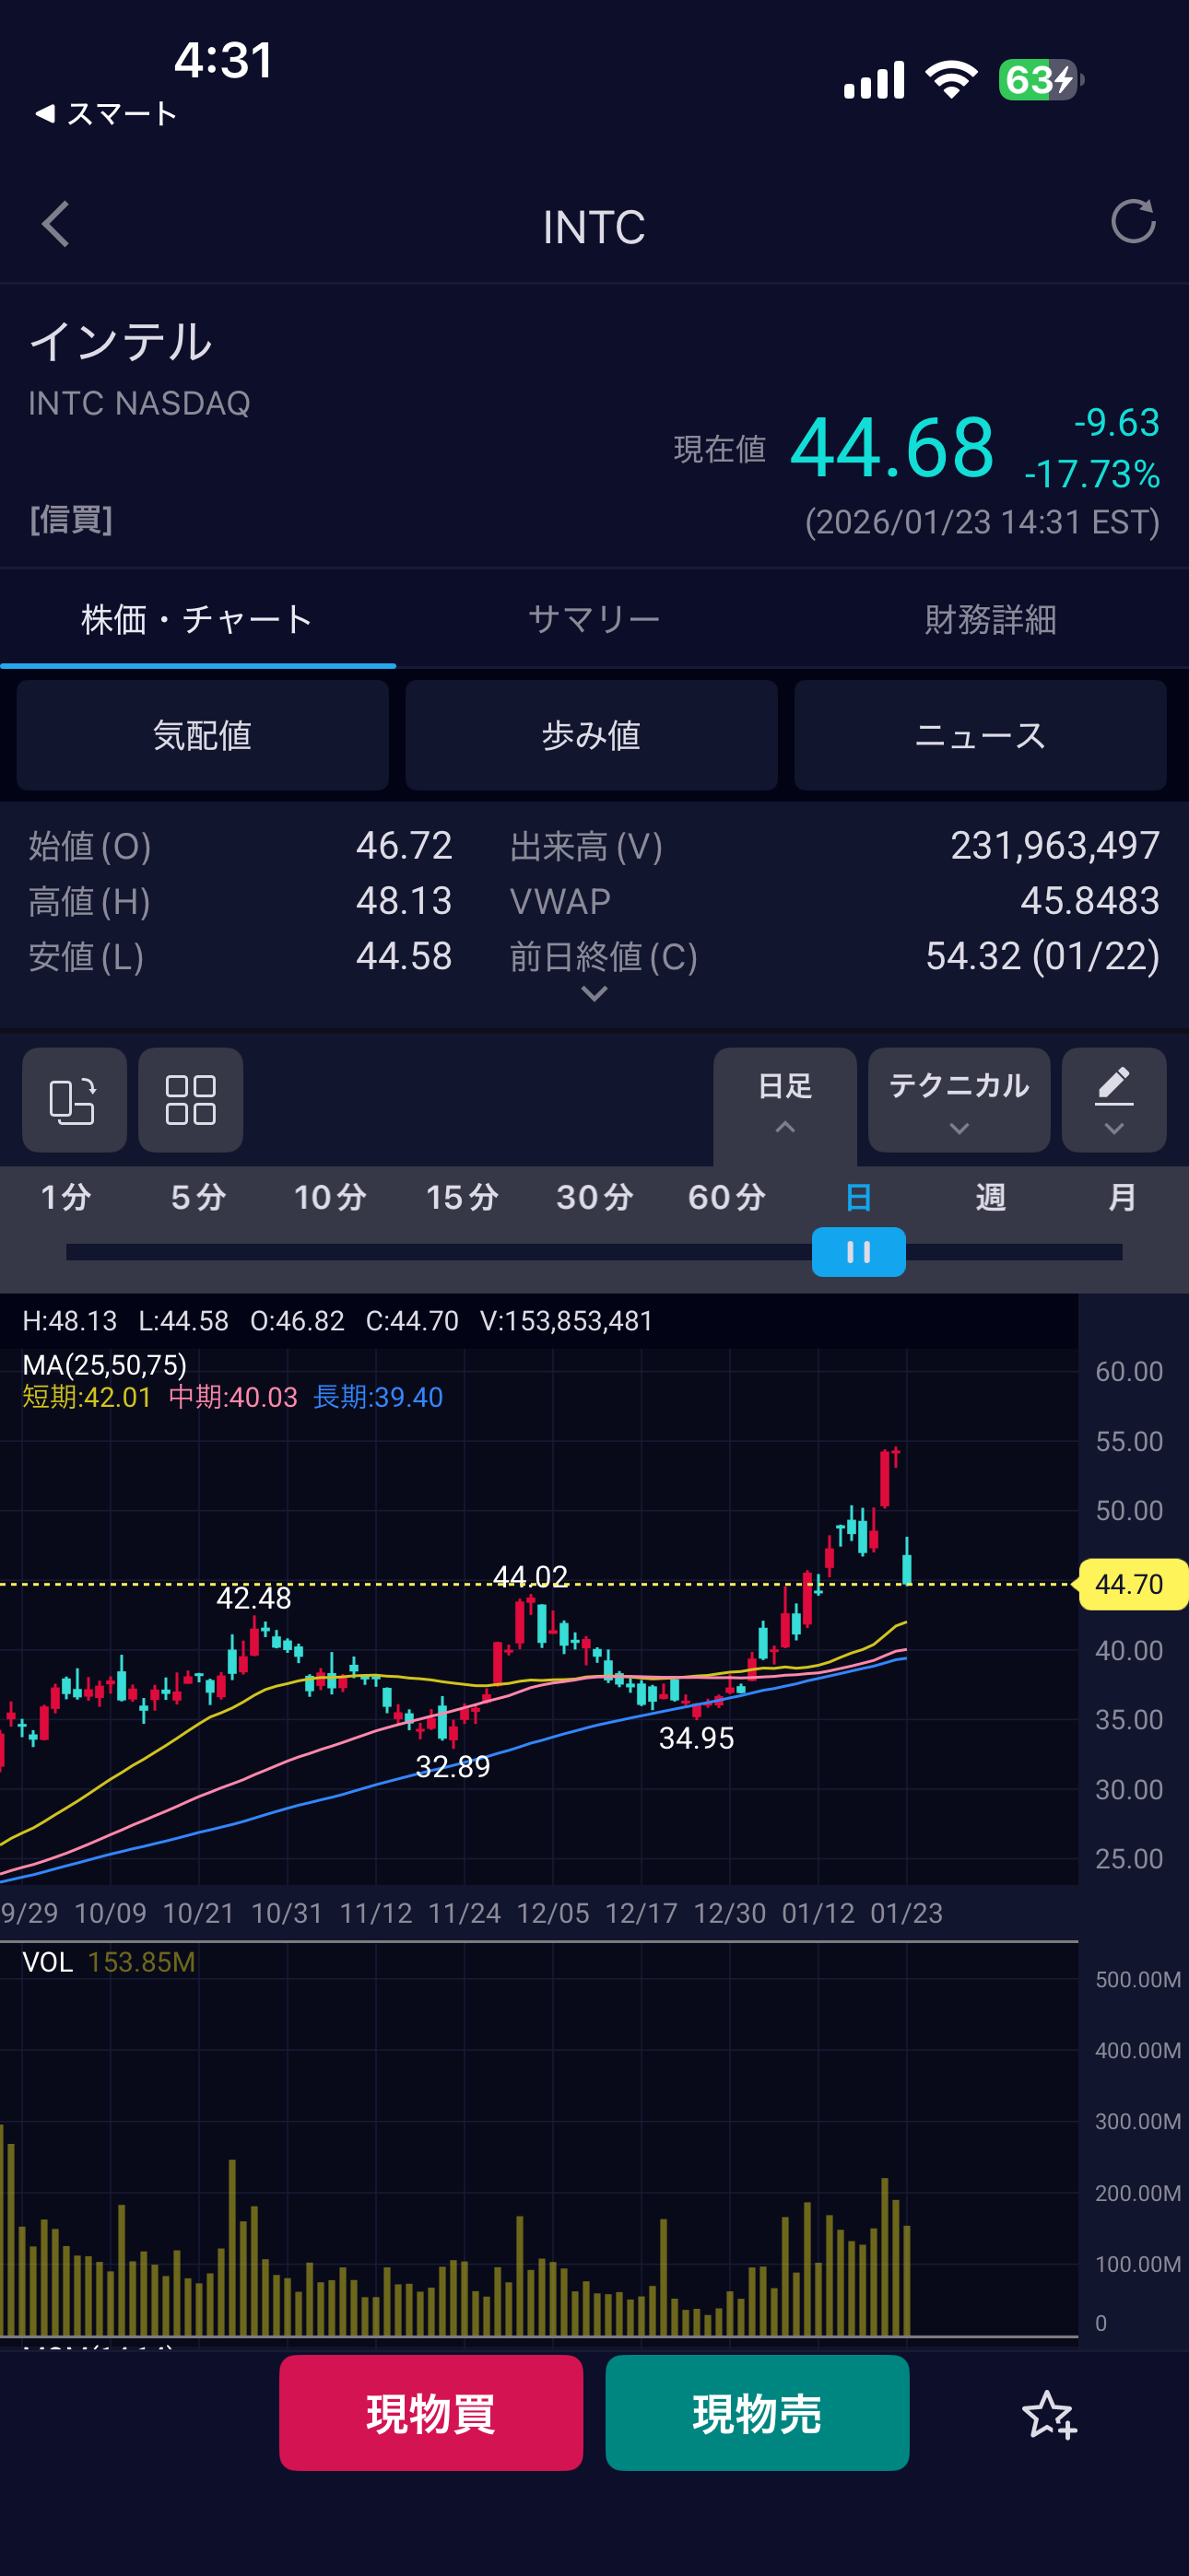The width and height of the screenshot is (1189, 2576).
Task: Select the 1分 chart interval
Action: tap(66, 1197)
